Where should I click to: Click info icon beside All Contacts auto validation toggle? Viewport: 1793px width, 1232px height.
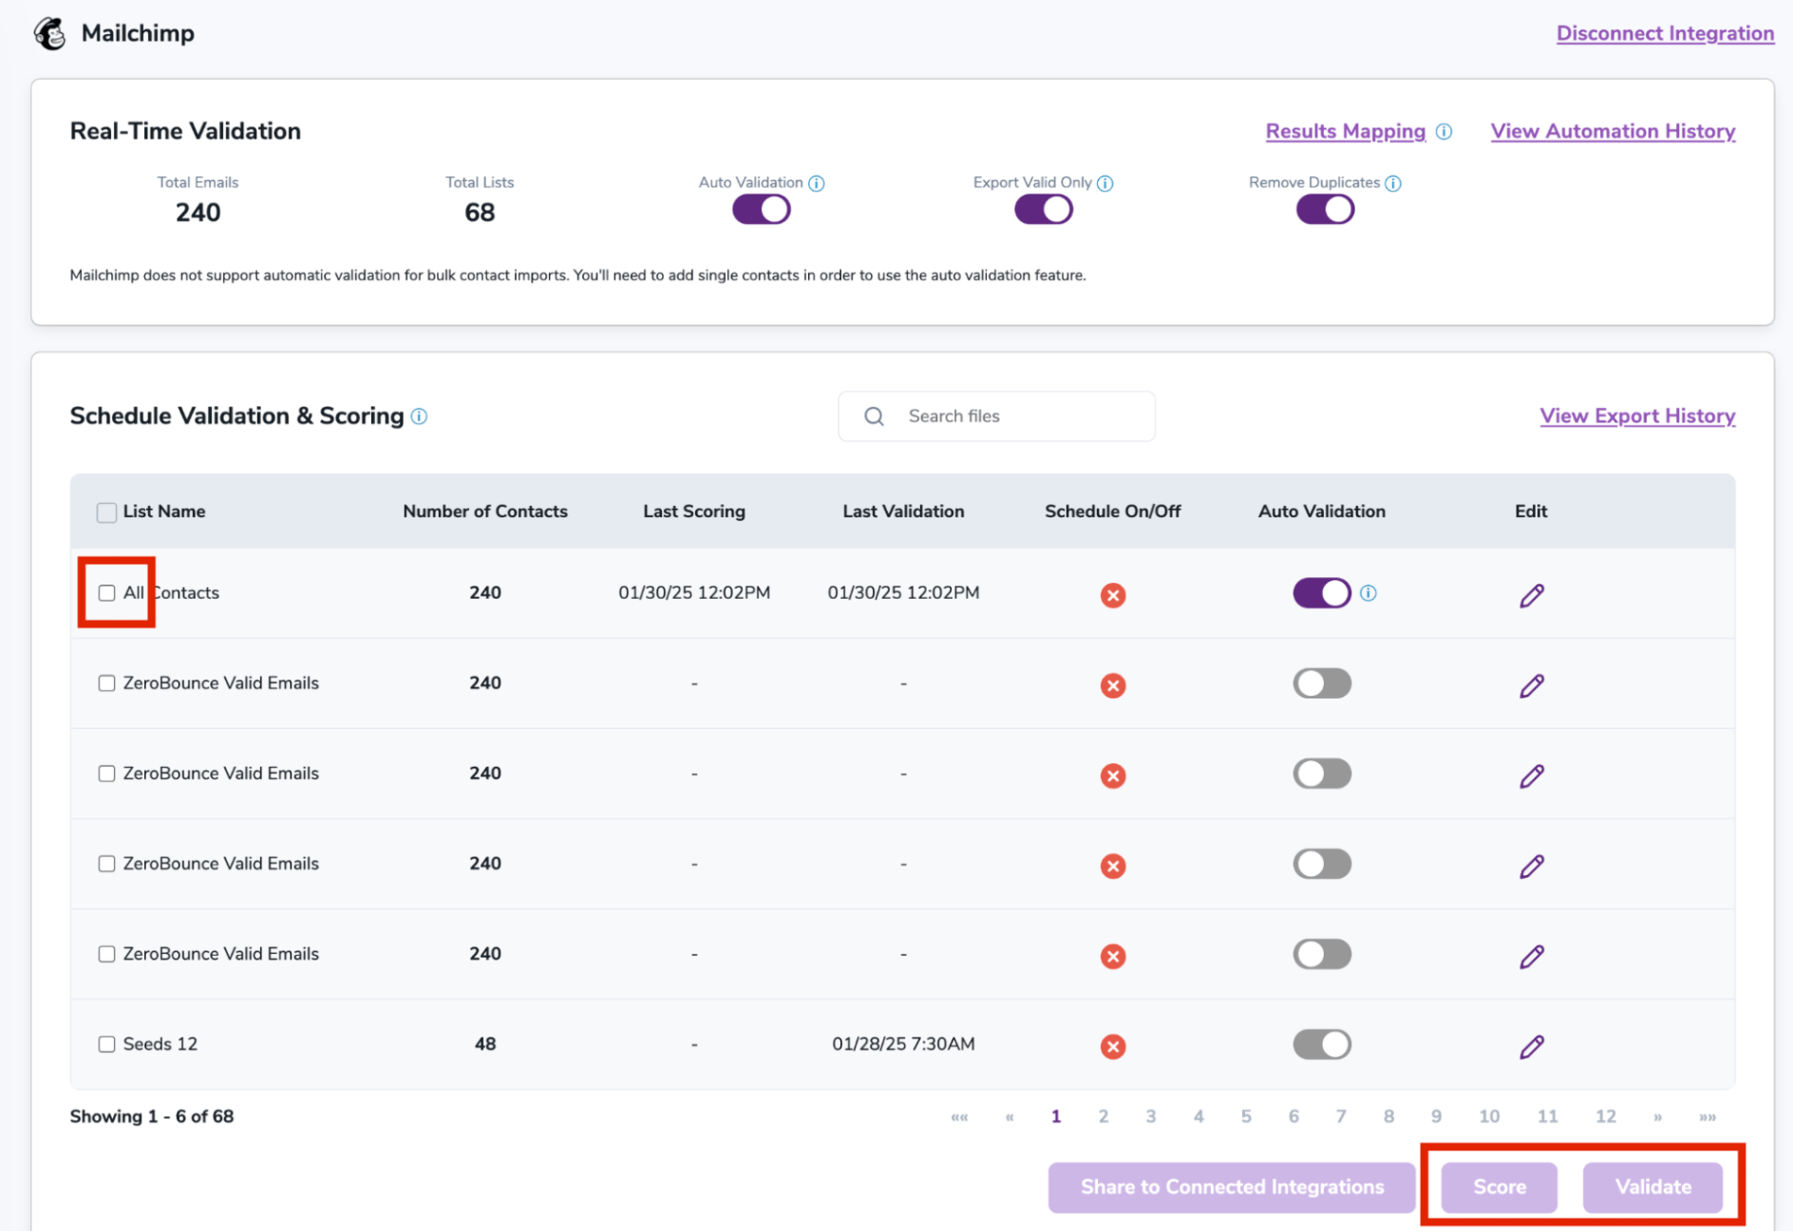[x=1368, y=593]
